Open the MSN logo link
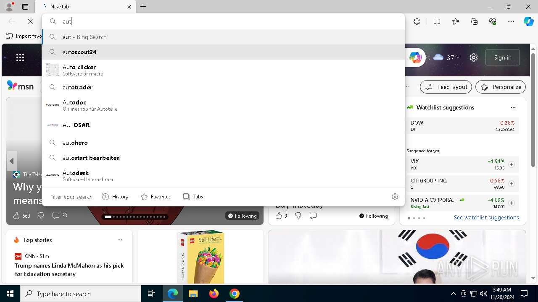 [x=20, y=86]
